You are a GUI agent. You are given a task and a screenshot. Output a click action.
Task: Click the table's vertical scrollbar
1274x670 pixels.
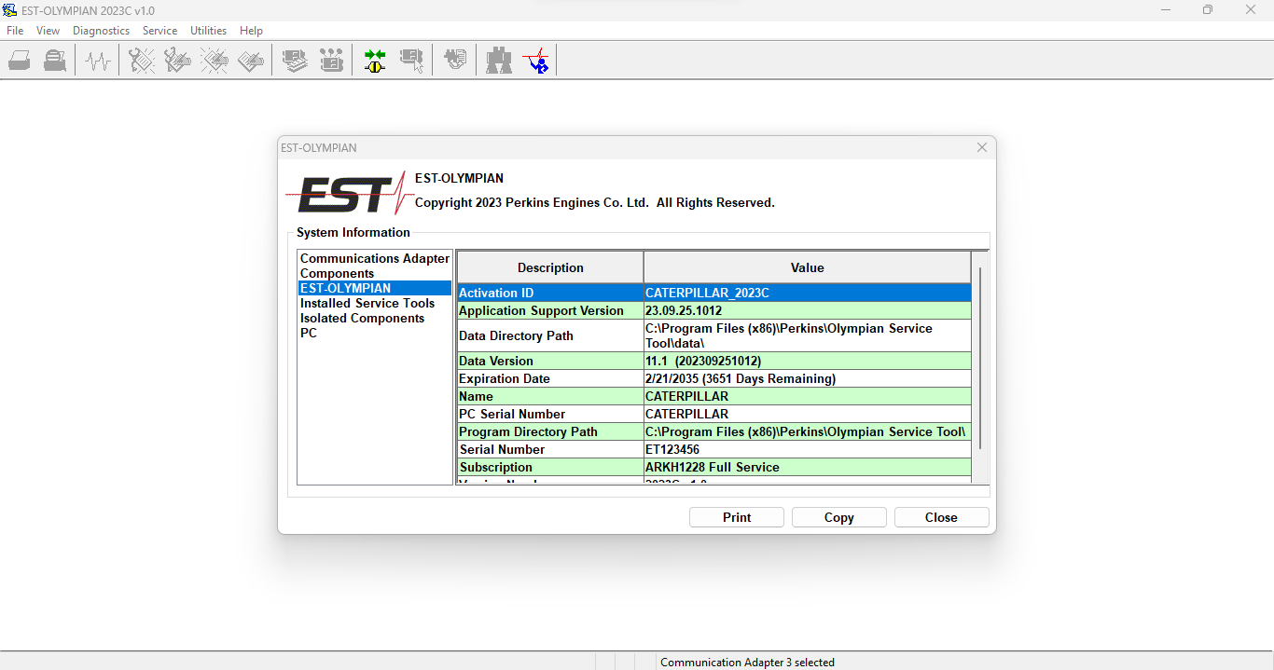point(980,359)
